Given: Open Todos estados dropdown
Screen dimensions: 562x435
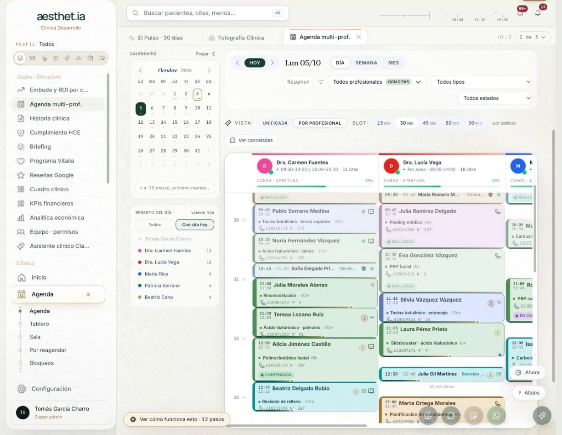Looking at the screenshot, I should [x=494, y=98].
